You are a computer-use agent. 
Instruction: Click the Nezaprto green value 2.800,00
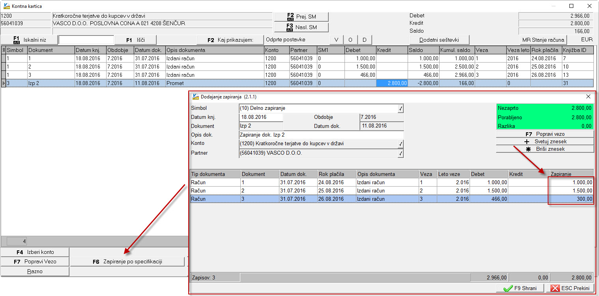tap(581, 107)
